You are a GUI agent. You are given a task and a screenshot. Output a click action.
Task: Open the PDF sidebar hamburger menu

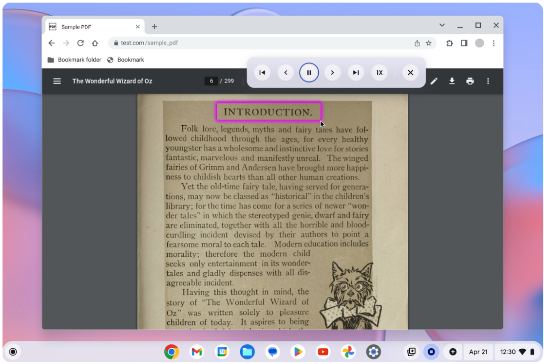coord(57,81)
